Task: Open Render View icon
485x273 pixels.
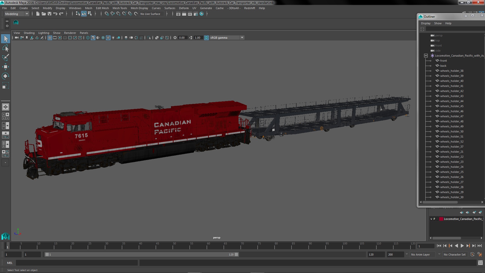Action: 178,14
